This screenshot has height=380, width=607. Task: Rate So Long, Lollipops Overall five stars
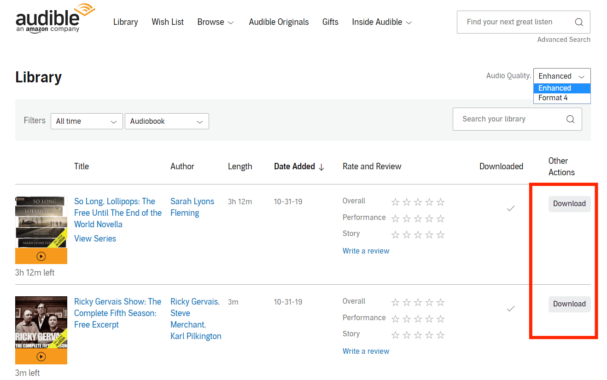440,202
